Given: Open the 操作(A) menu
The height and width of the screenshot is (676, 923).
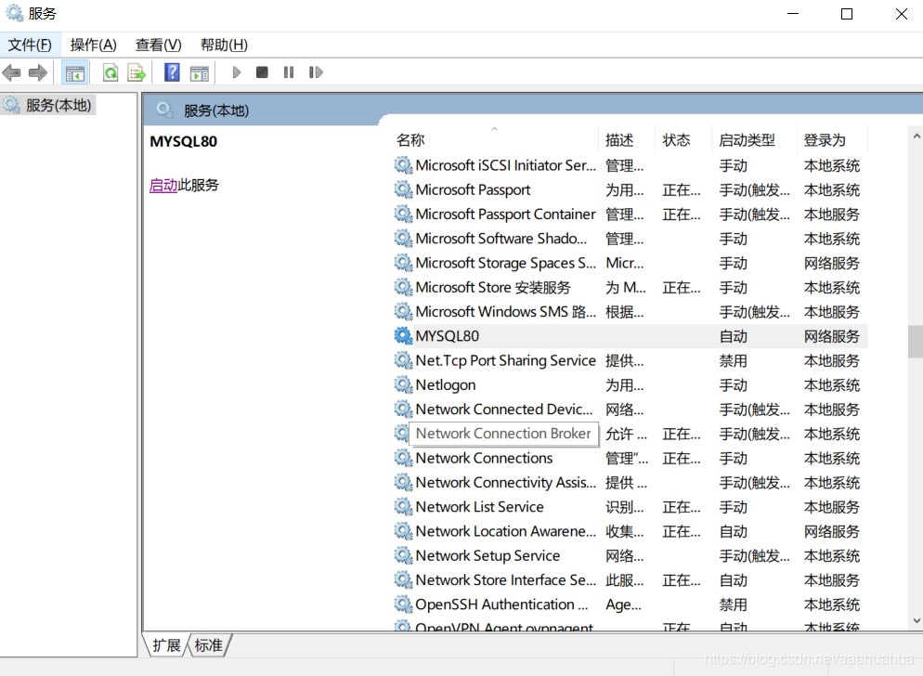Looking at the screenshot, I should (x=93, y=45).
